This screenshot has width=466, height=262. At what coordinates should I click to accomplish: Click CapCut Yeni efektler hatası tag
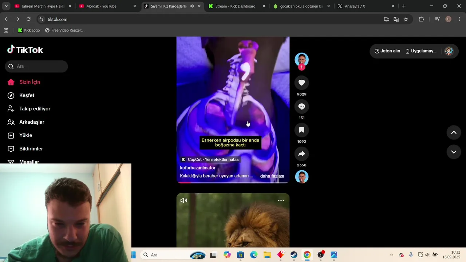click(211, 159)
